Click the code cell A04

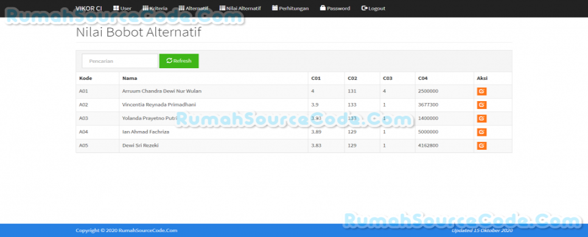[83, 132]
